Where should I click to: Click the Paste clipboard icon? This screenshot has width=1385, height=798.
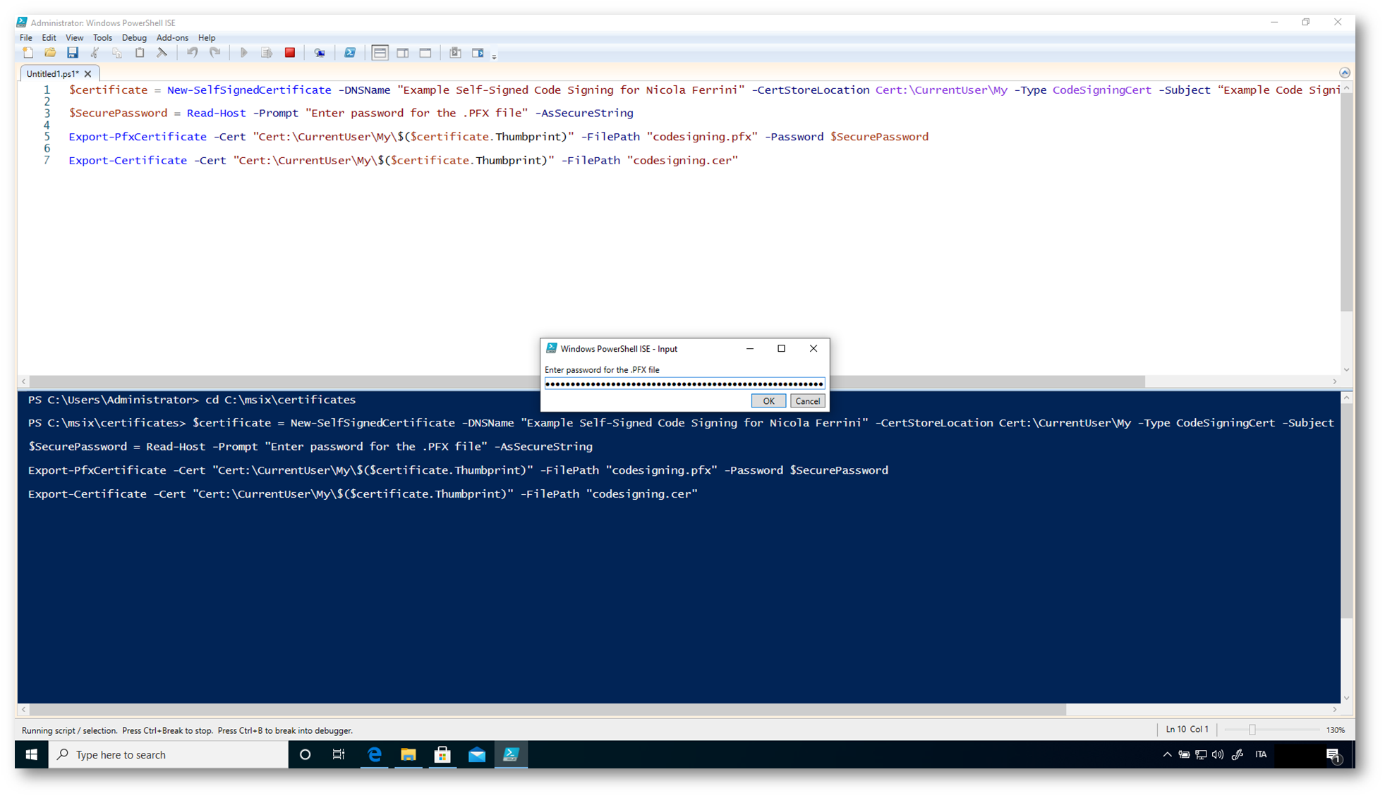click(140, 53)
